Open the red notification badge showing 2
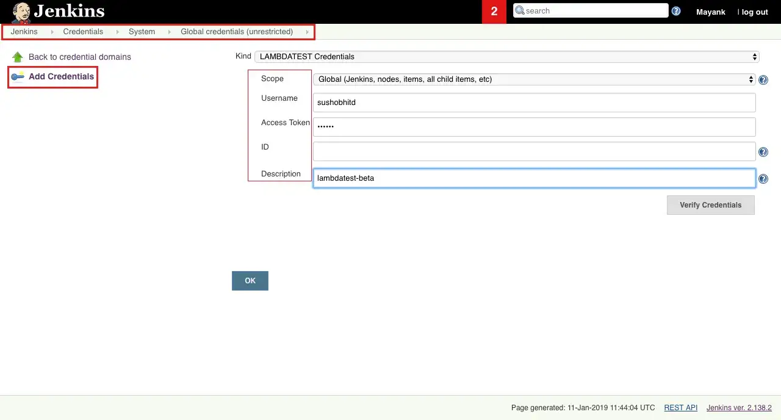Screen dimensions: 781x420 point(494,11)
